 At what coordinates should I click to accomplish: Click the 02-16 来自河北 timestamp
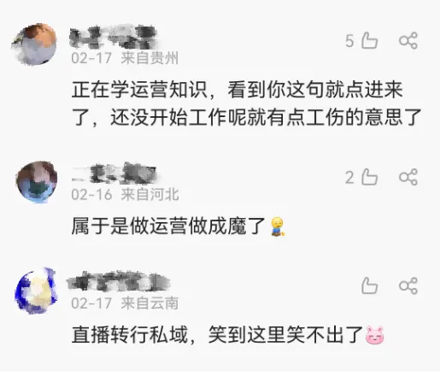pyautogui.click(x=125, y=195)
